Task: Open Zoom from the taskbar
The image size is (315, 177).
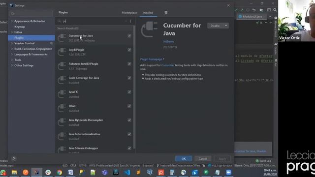Action: (x=228, y=173)
